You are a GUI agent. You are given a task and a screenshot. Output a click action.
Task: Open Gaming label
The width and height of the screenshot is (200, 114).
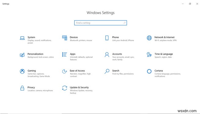[32, 71]
